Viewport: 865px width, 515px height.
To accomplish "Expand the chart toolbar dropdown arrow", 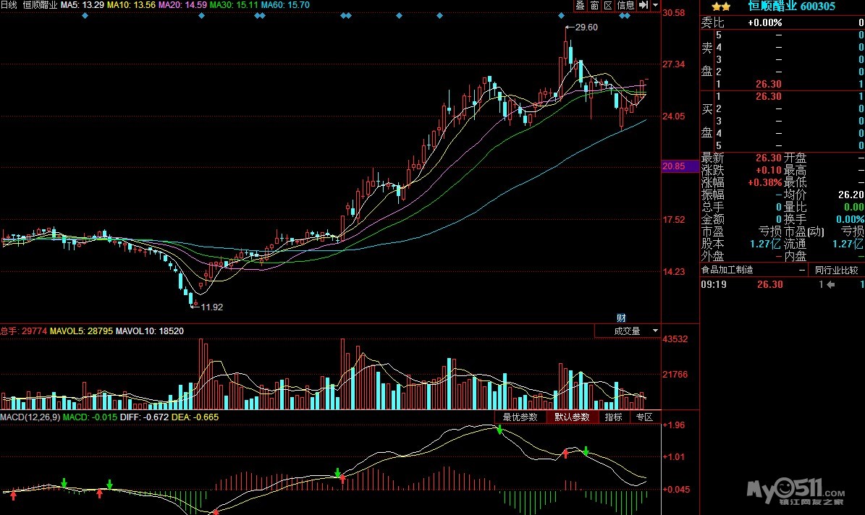I will point(655,5).
